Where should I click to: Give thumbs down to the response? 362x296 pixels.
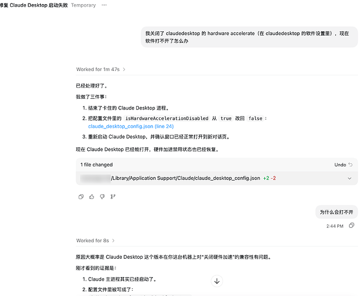(102, 197)
